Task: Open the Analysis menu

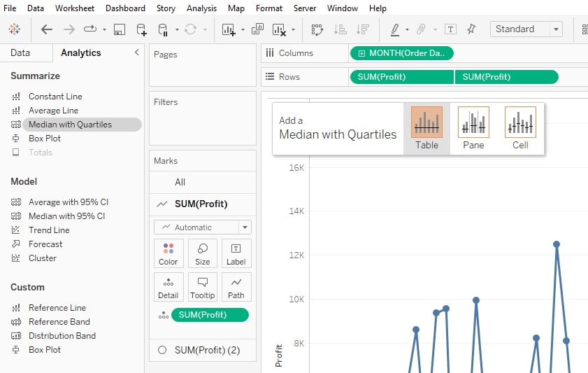Action: click(201, 8)
